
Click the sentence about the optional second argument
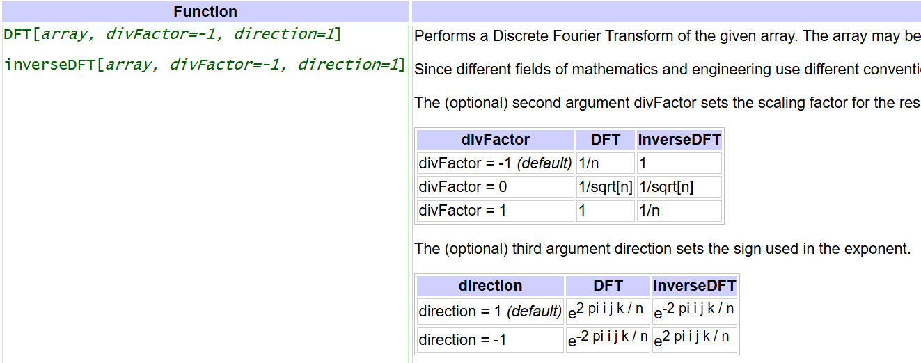(x=667, y=103)
